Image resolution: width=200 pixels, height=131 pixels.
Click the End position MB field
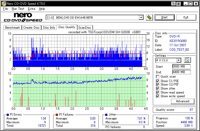[x=181, y=72]
